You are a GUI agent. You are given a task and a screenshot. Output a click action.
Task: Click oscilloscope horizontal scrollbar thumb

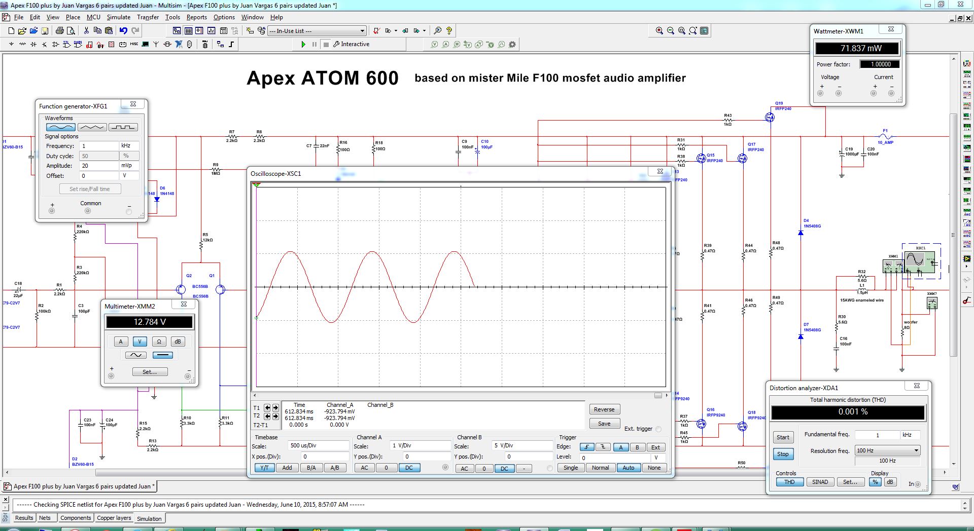pyautogui.click(x=658, y=395)
